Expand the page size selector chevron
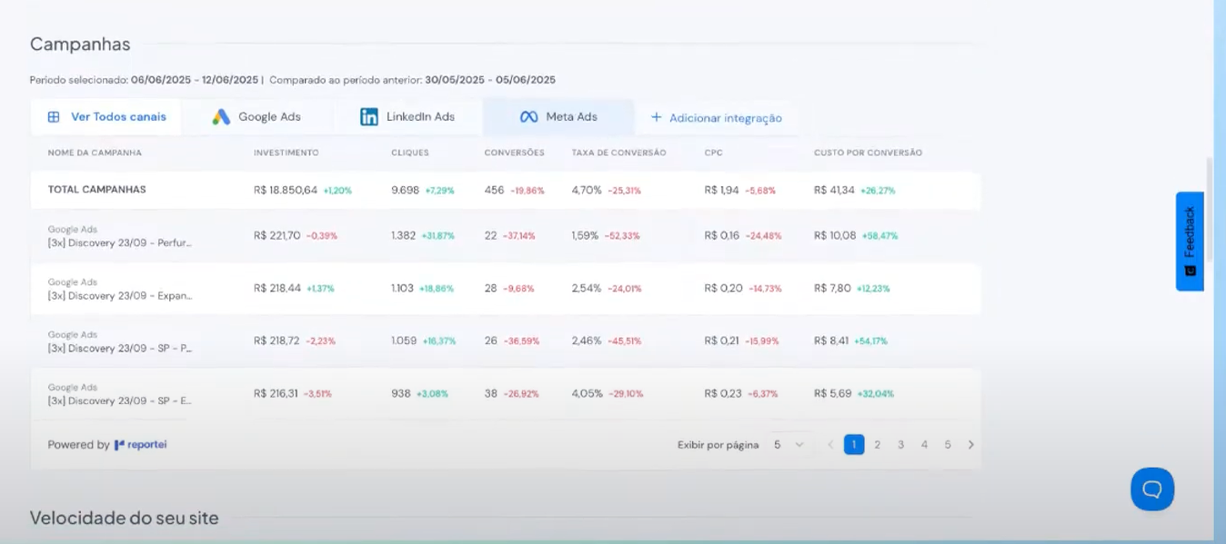The width and height of the screenshot is (1226, 544). 799,445
